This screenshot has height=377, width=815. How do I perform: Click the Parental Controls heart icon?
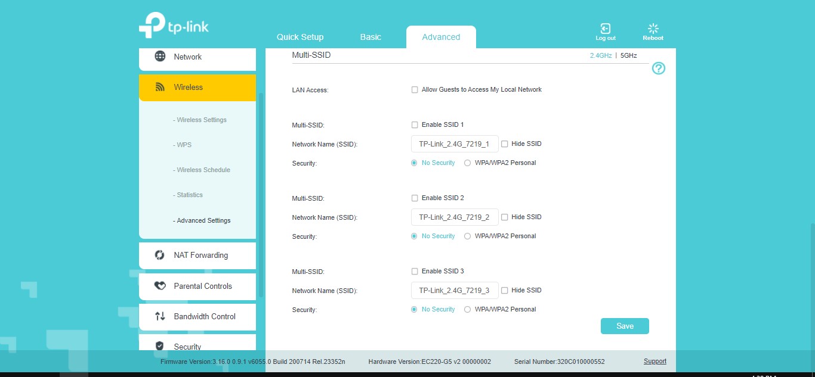[160, 286]
